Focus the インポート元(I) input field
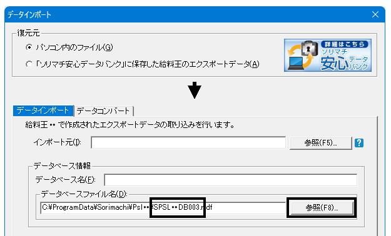The width and height of the screenshot is (391, 236). click(x=188, y=142)
